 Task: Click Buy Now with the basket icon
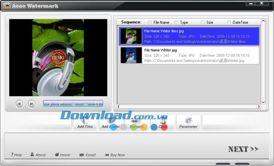(115, 155)
